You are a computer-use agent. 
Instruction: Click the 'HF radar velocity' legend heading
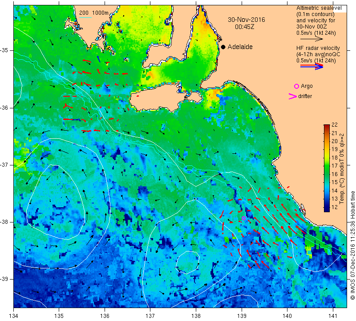pyautogui.click(x=318, y=48)
